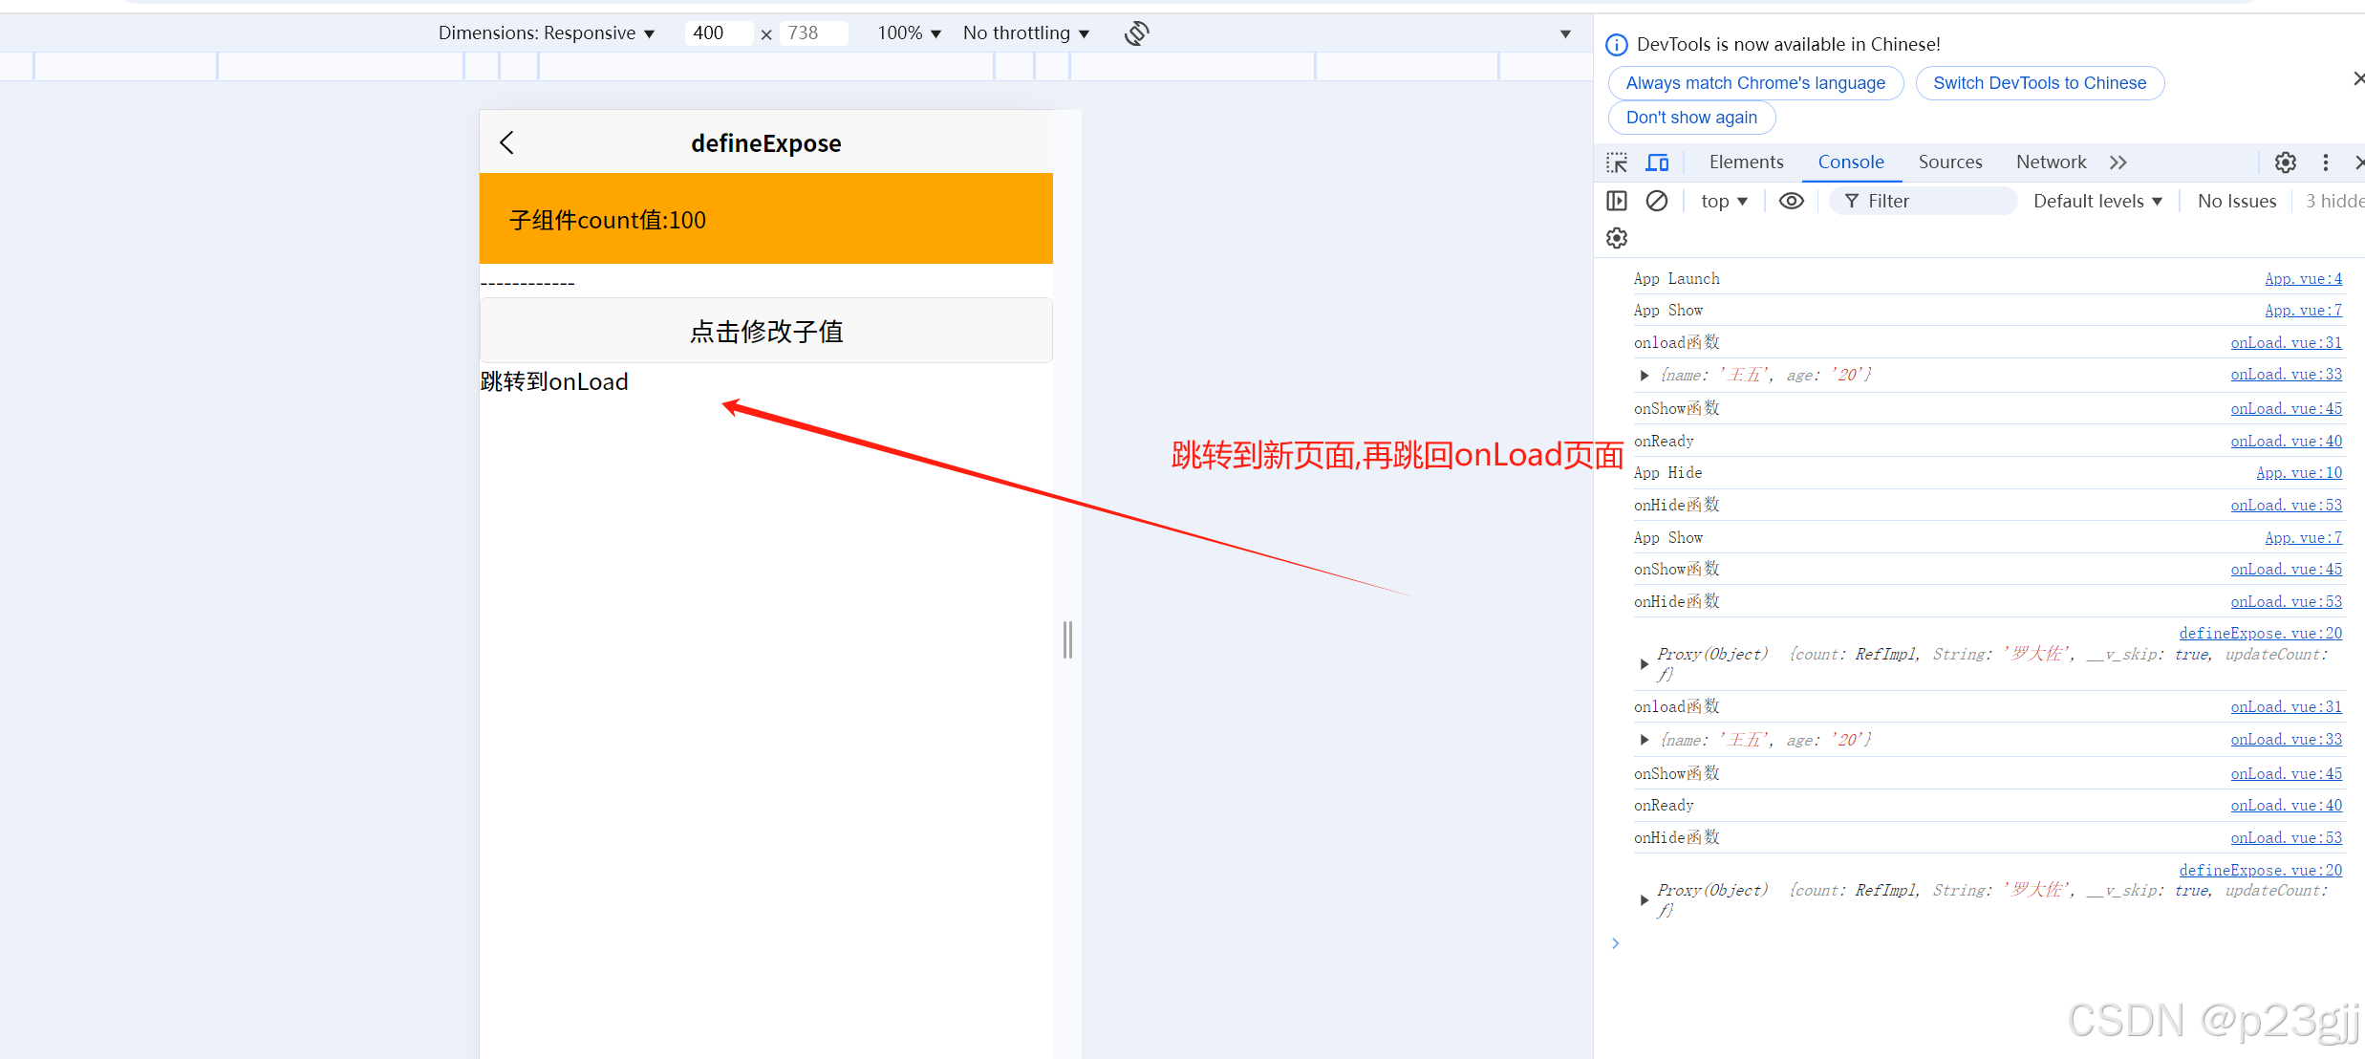Toggle the device toolbar icon
The width and height of the screenshot is (2365, 1059).
1657,162
